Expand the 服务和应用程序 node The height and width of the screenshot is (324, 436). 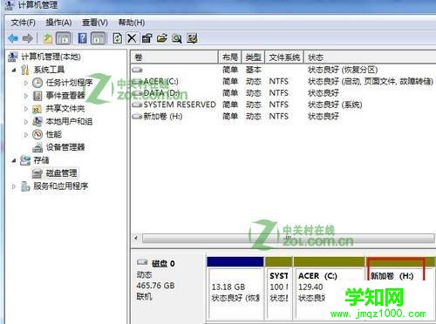[x=13, y=186]
